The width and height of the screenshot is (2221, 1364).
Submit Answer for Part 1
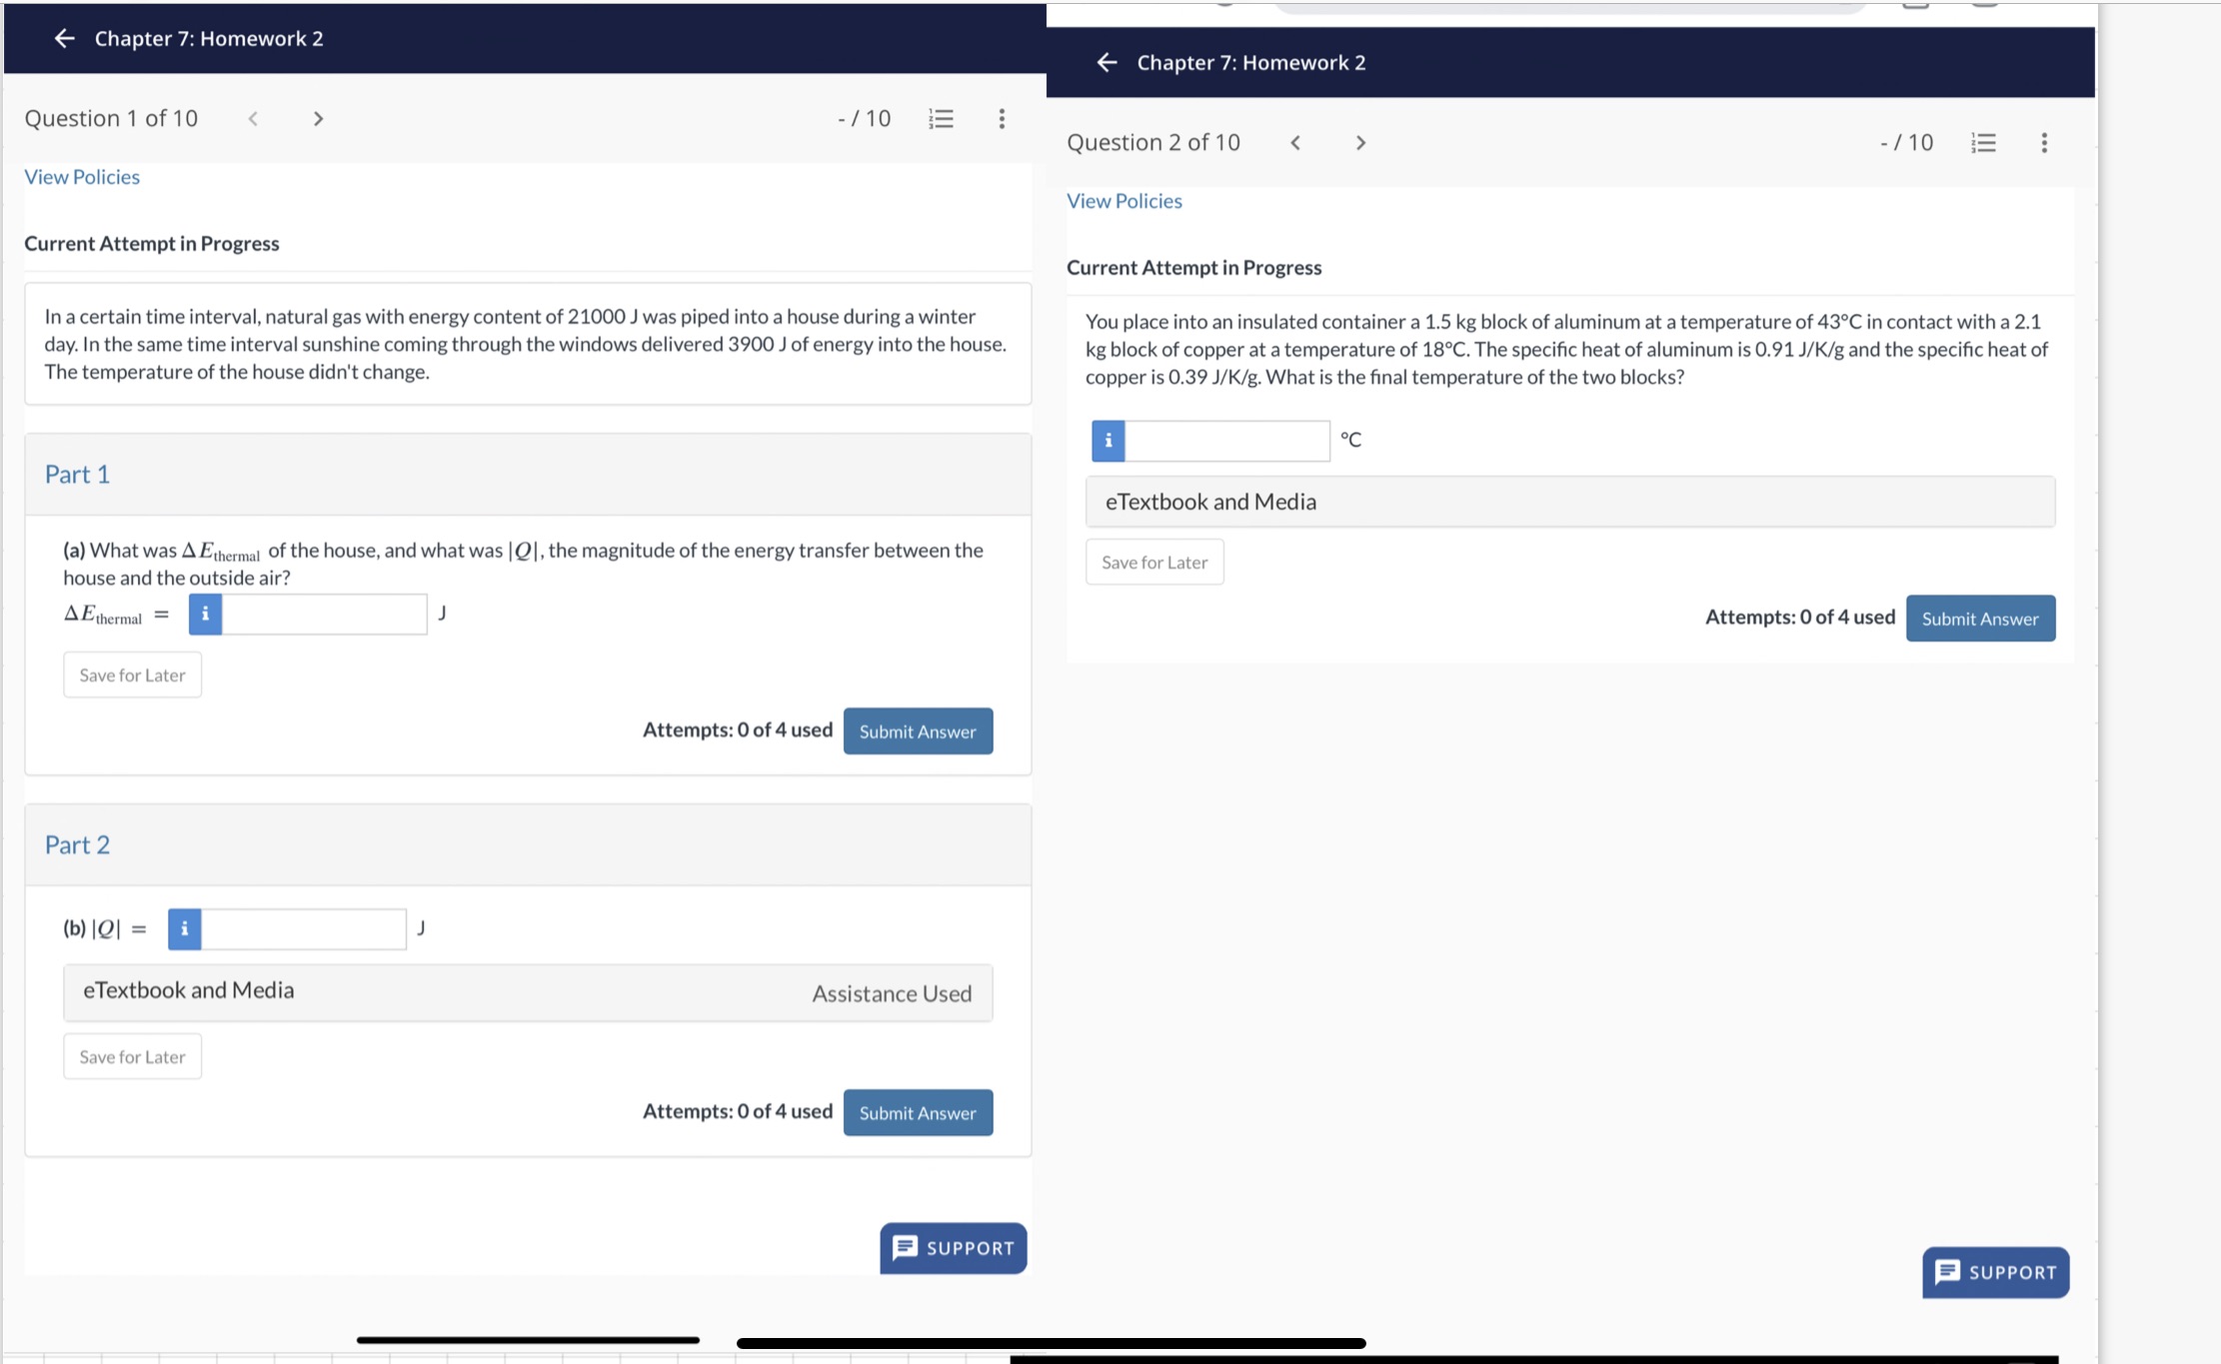[x=917, y=731]
